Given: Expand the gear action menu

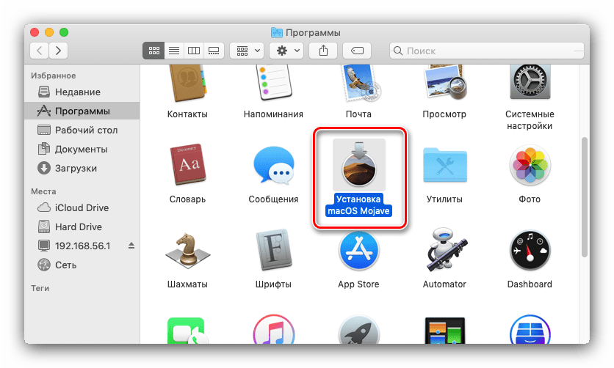Looking at the screenshot, I should coord(286,51).
